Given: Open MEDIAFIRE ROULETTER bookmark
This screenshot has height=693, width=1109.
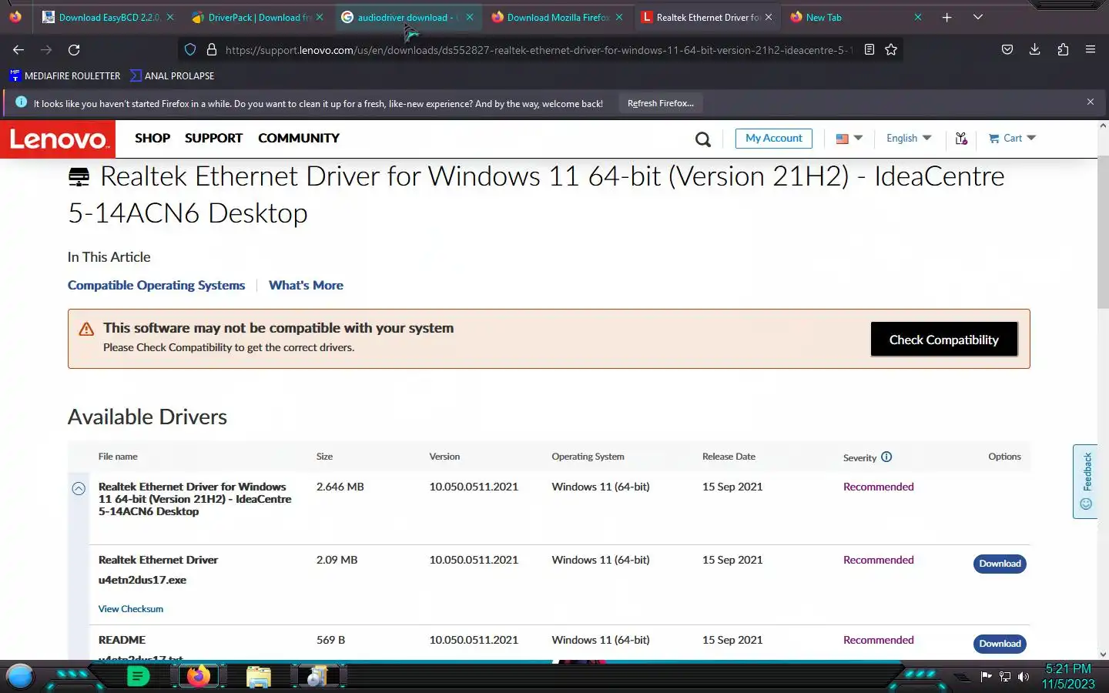Looking at the screenshot, I should [65, 76].
